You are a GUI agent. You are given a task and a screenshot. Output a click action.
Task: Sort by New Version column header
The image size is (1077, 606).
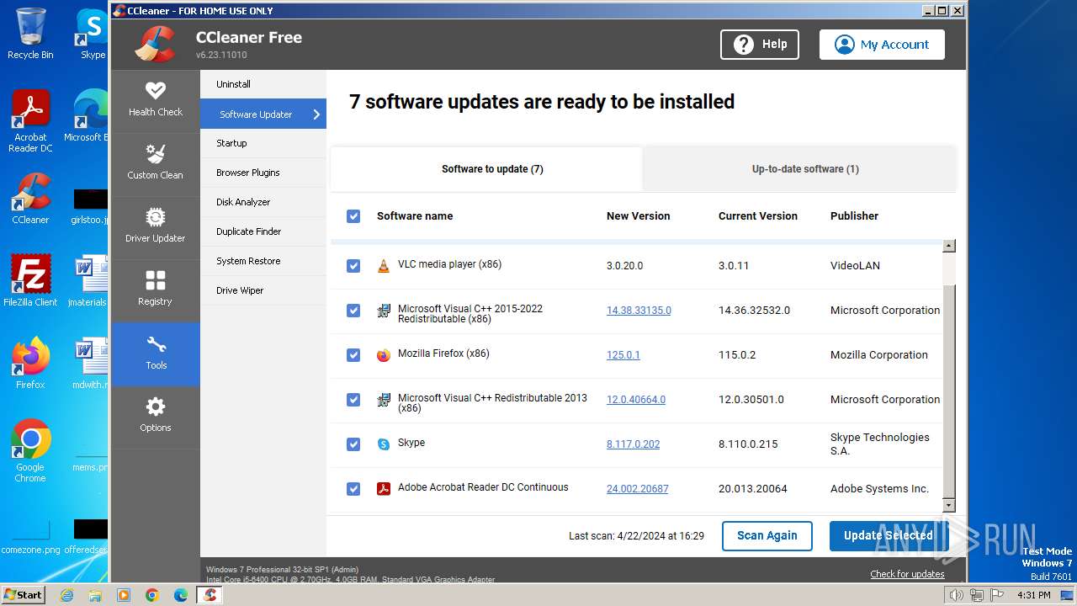[x=639, y=216]
